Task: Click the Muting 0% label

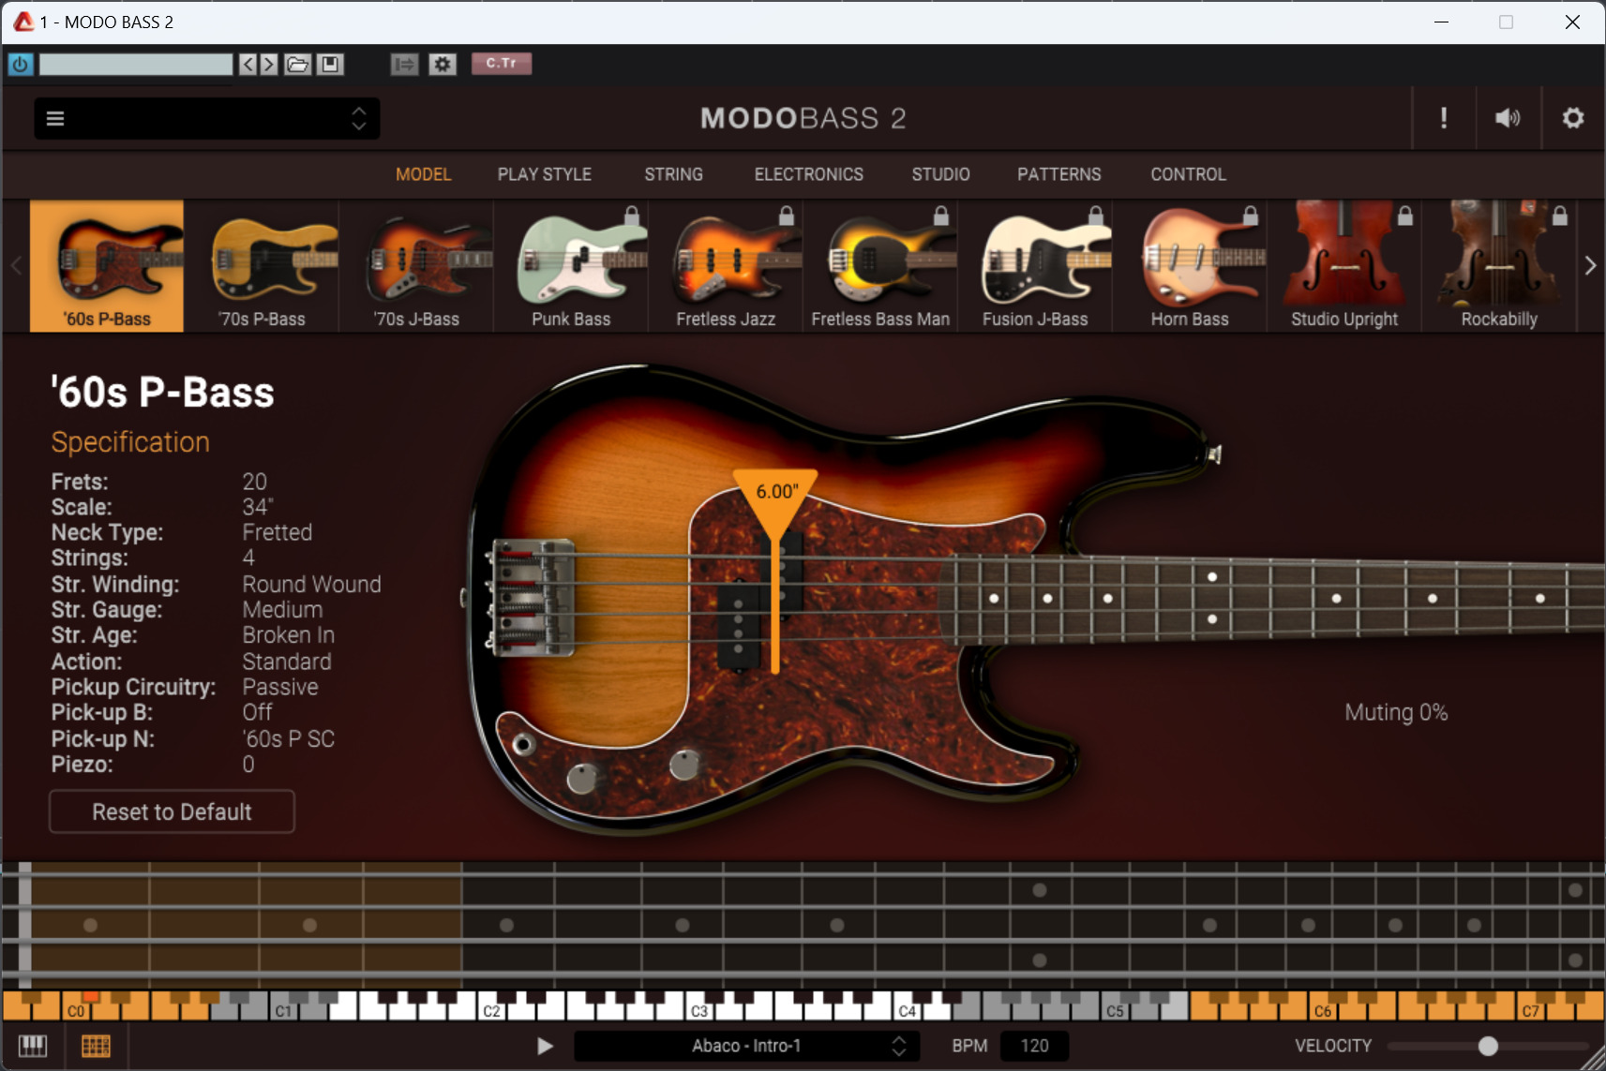Action: [1396, 712]
